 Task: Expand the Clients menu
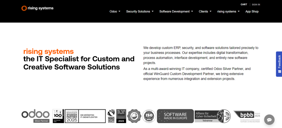[205, 12]
